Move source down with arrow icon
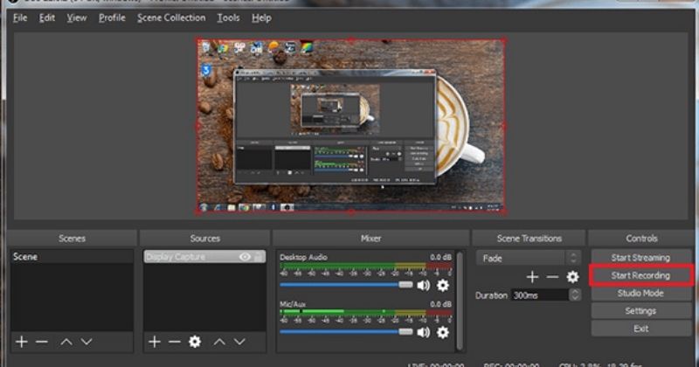699x367 pixels. pyautogui.click(x=239, y=342)
